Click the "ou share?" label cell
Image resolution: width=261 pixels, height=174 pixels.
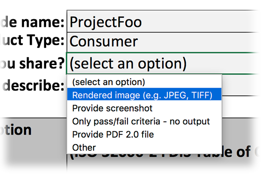[x=33, y=63]
